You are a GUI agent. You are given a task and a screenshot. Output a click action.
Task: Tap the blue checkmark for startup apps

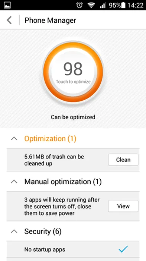(x=123, y=249)
